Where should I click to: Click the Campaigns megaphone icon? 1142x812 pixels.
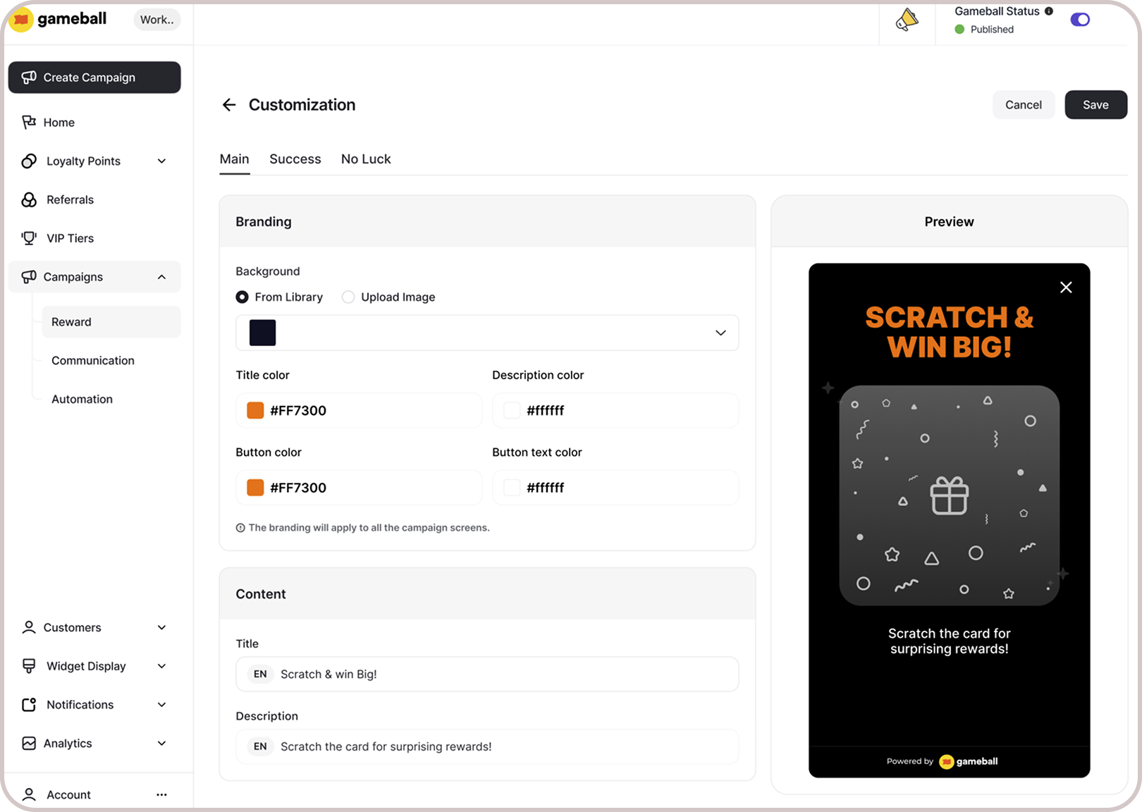pyautogui.click(x=29, y=276)
